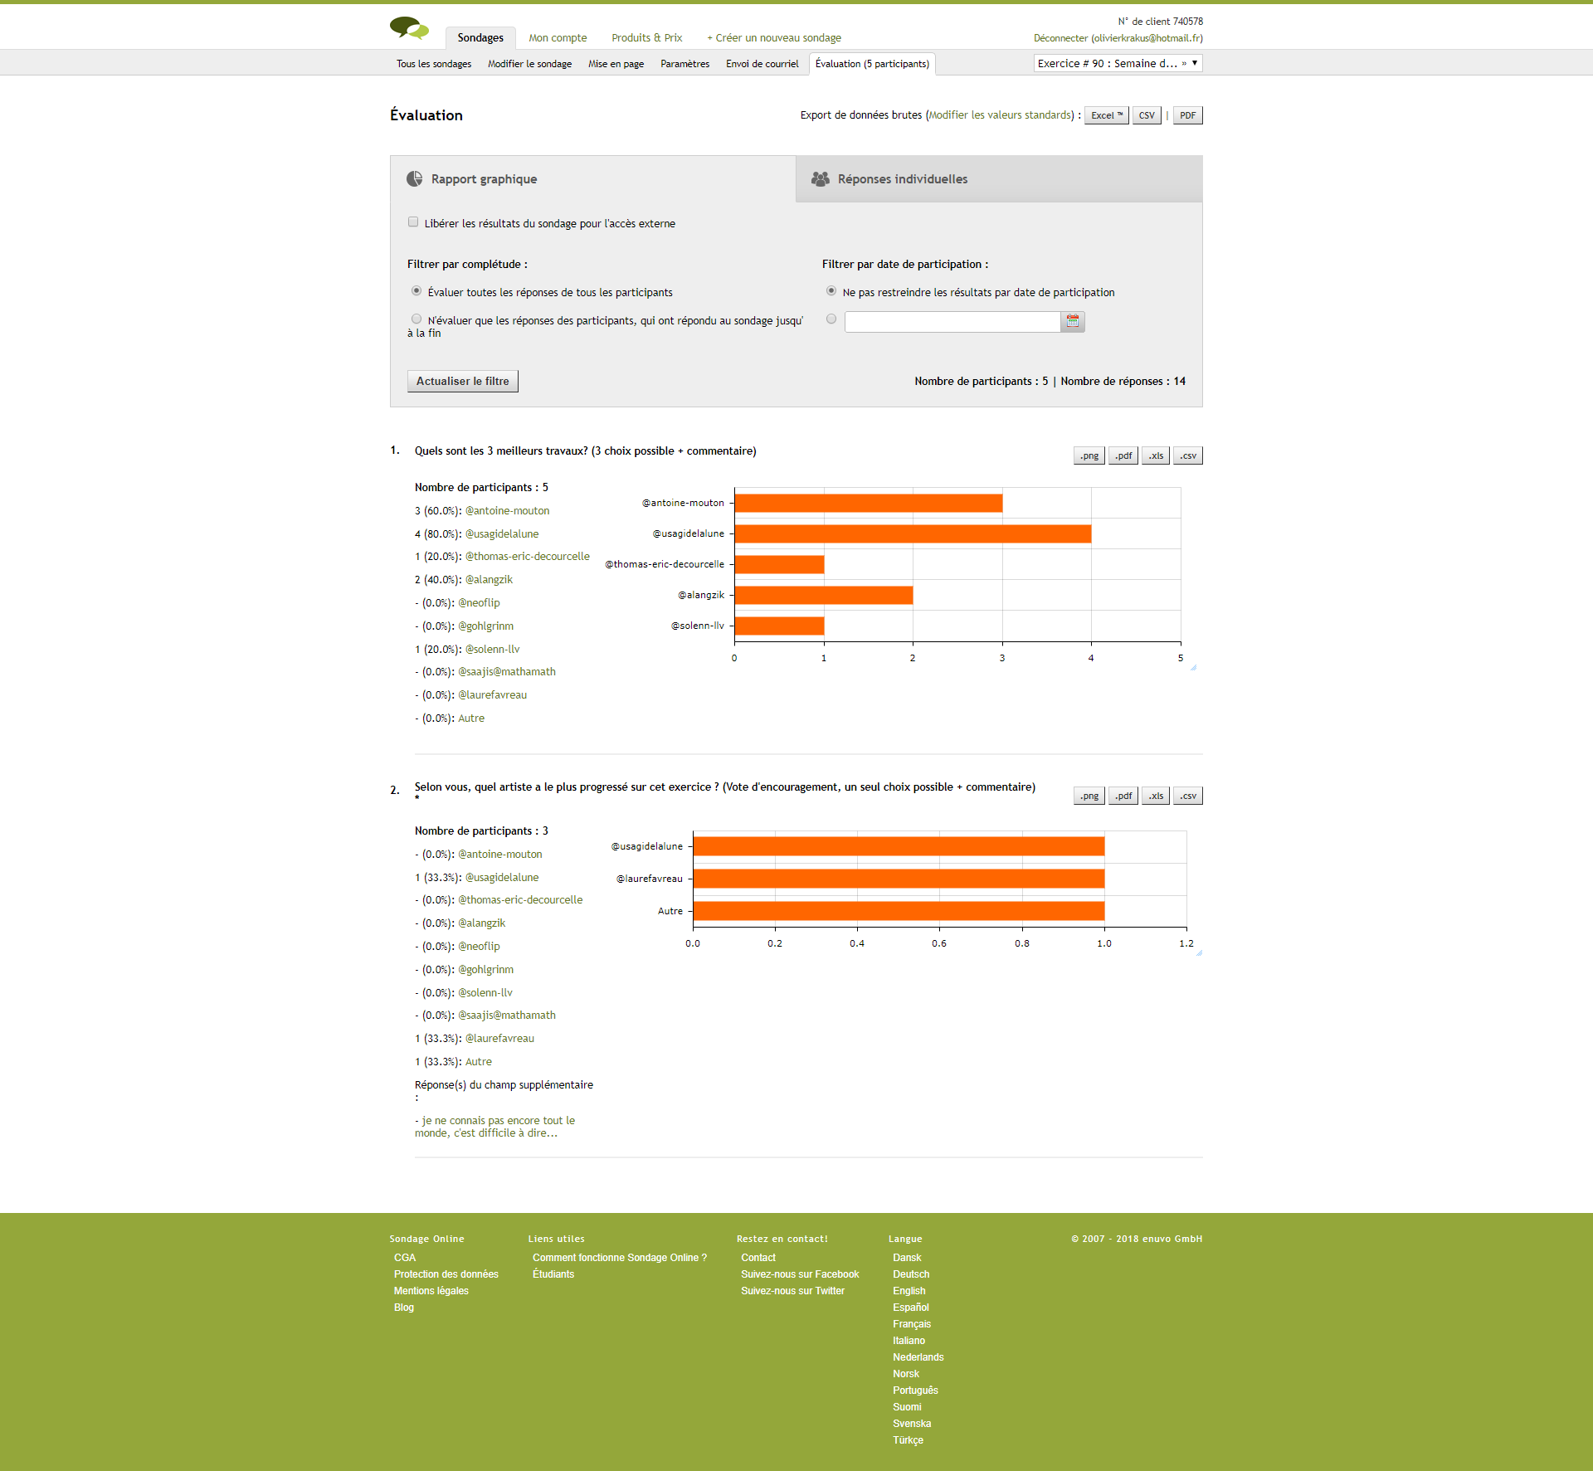Select the participation date filter radio button
This screenshot has width=1593, height=1471.
(831, 319)
